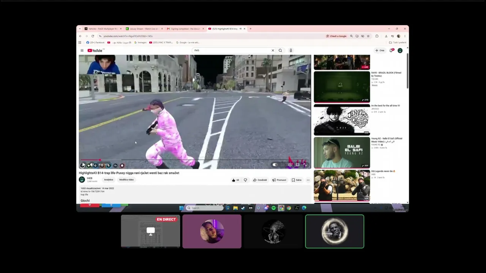Reload the YouTube page
Image resolution: width=486 pixels, height=273 pixels.
pos(93,36)
